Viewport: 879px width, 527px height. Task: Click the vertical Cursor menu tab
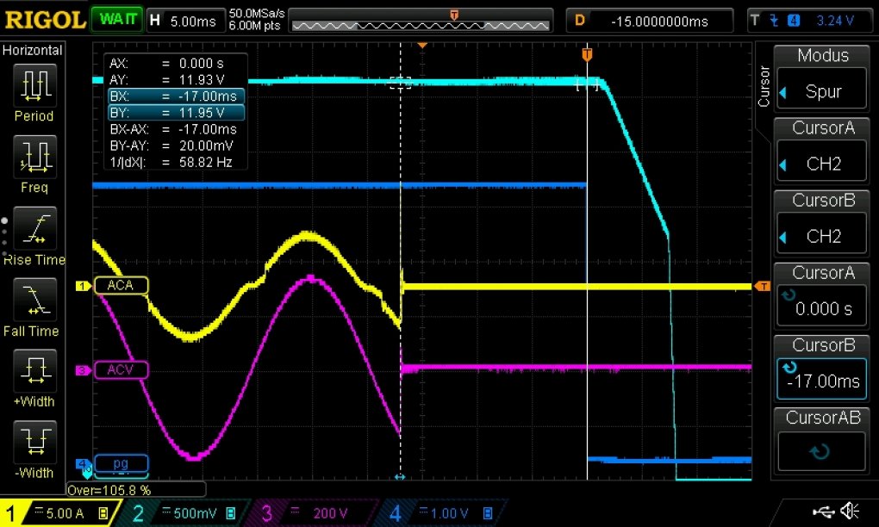[763, 86]
